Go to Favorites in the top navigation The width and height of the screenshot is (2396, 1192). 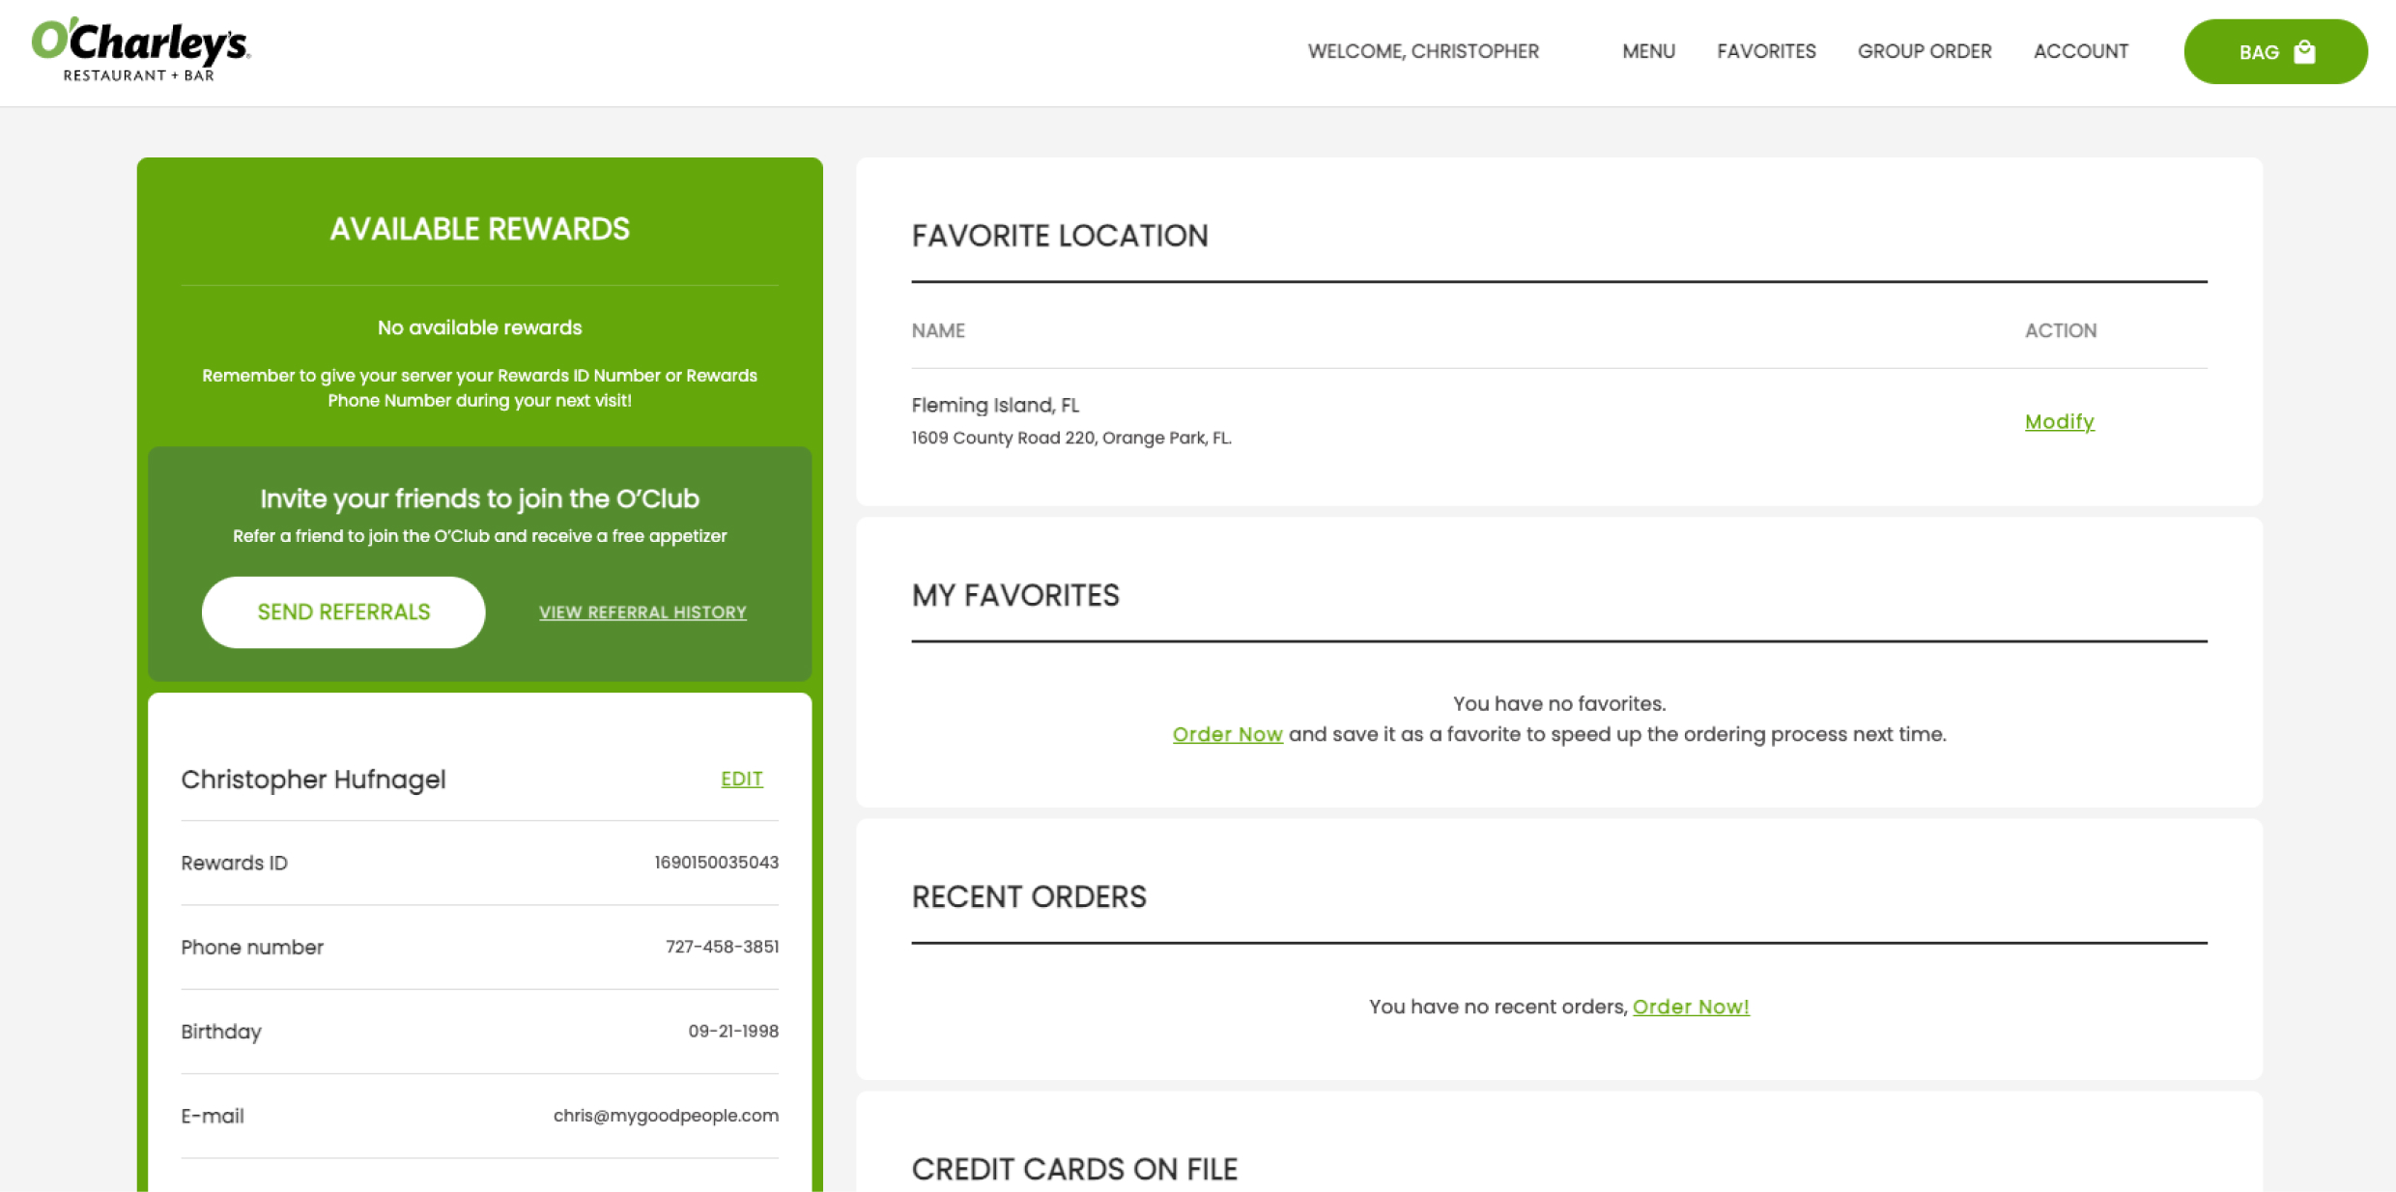[1766, 51]
